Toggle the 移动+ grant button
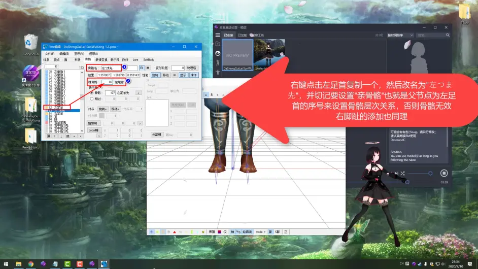 pyautogui.click(x=115, y=109)
